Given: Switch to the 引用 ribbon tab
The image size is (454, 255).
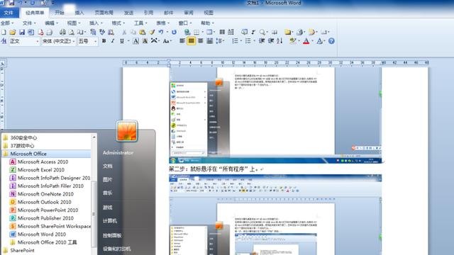Looking at the screenshot, I should (x=148, y=13).
